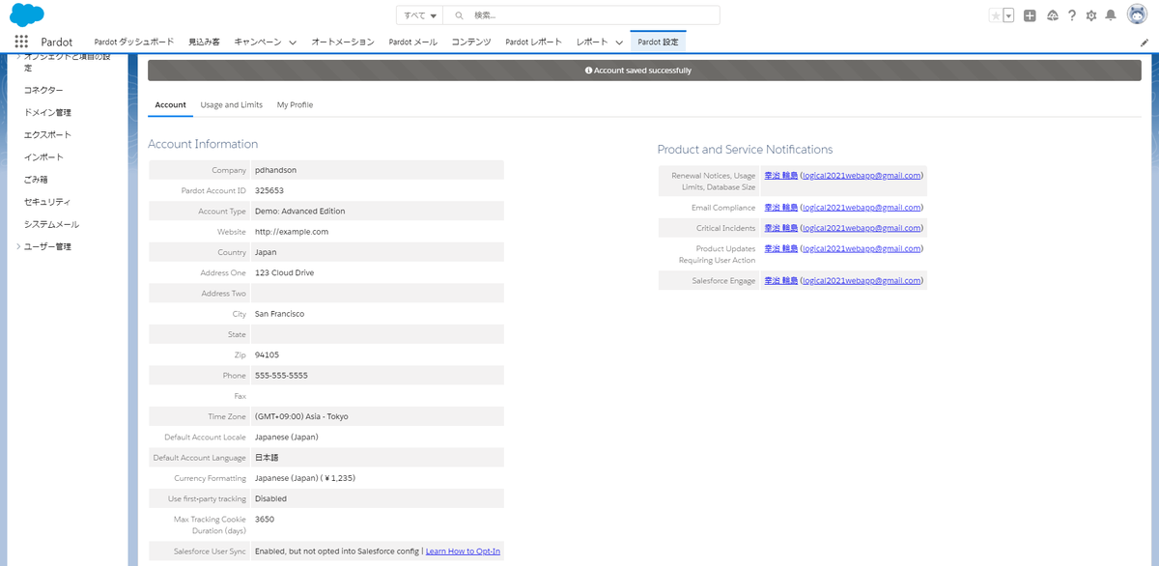Image resolution: width=1159 pixels, height=566 pixels.
Task: Open the global actions plus icon
Action: click(1031, 15)
